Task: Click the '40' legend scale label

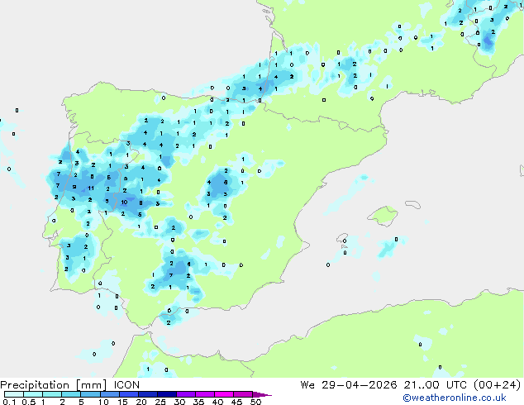Action: (217, 402)
